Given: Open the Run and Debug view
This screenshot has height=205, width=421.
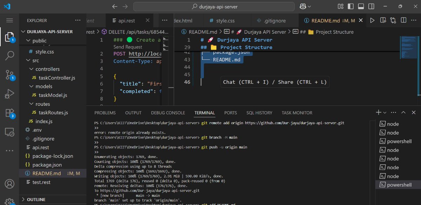Looking at the screenshot, I should [9, 94].
